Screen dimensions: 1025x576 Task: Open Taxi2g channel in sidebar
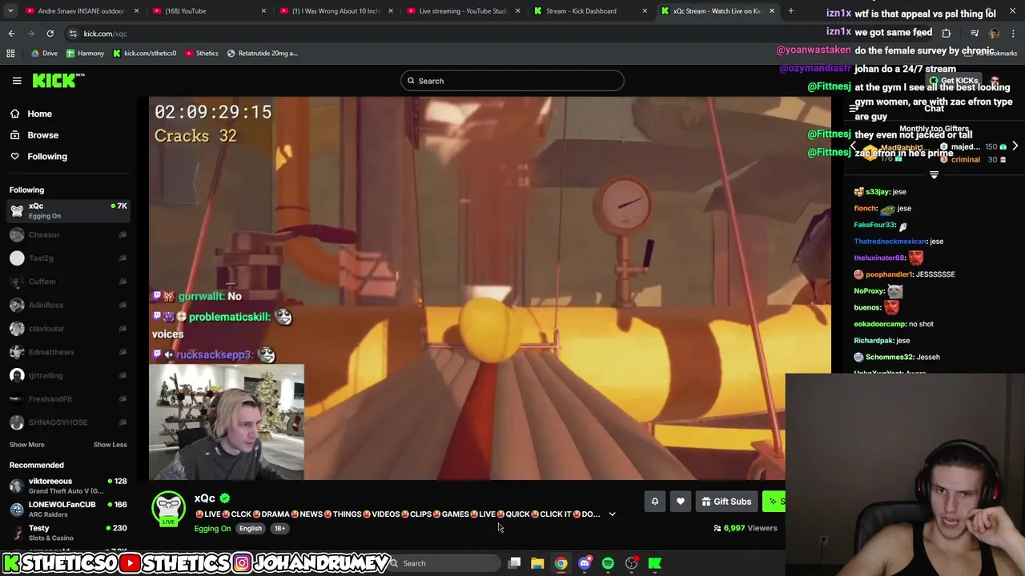pyautogui.click(x=68, y=258)
